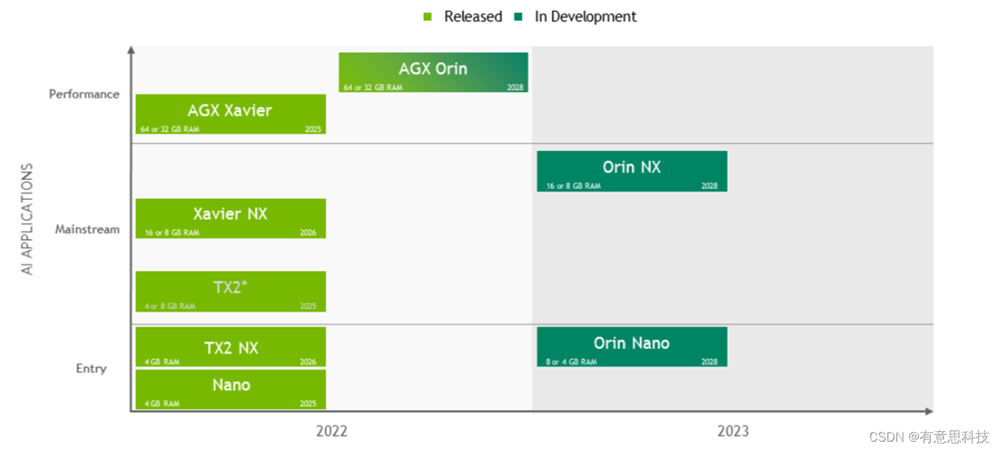Click the Mainstream tier label
This screenshot has width=1000, height=450.
[x=87, y=229]
